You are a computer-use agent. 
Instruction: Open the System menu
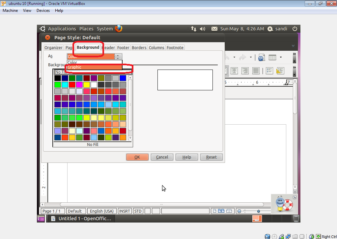[105, 29]
